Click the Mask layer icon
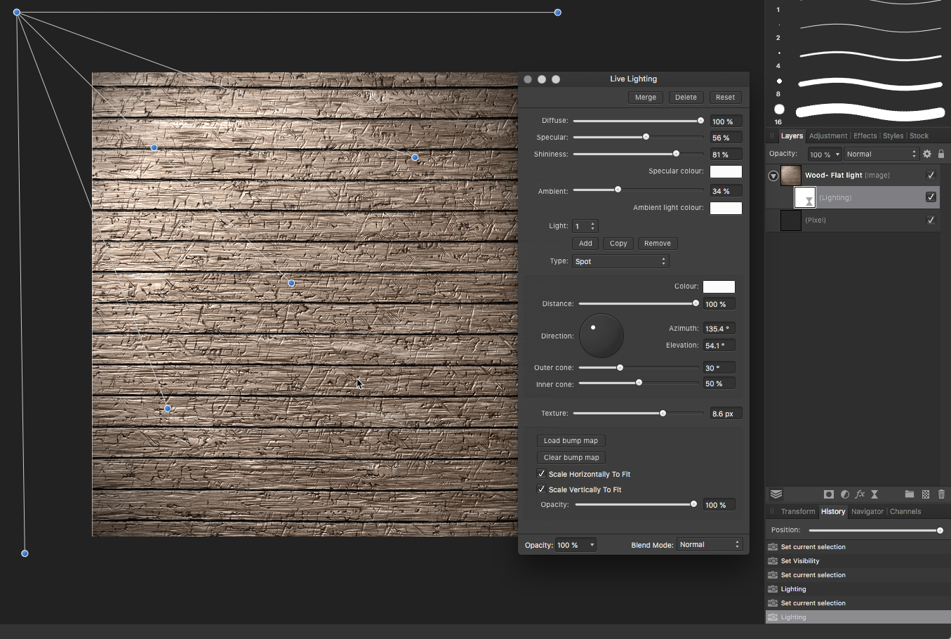 point(829,494)
